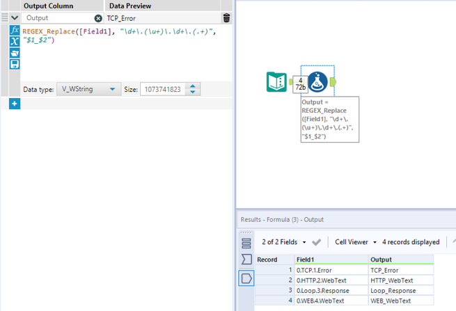
Task: Click record number 1 row header
Action: (x=274, y=271)
